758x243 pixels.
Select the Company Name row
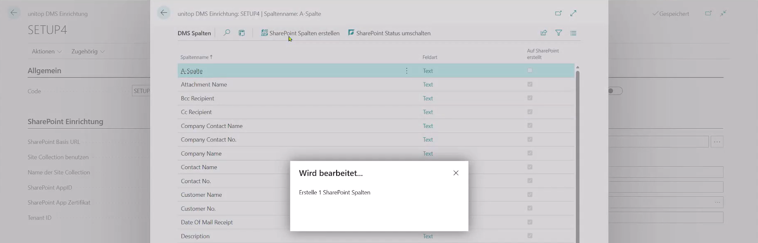pos(376,153)
